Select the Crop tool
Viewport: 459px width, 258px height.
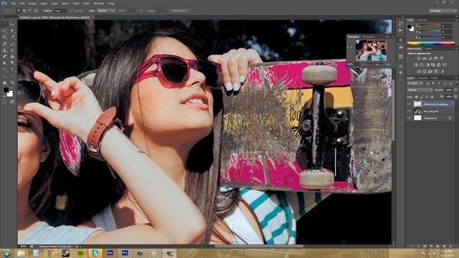pyautogui.click(x=5, y=37)
